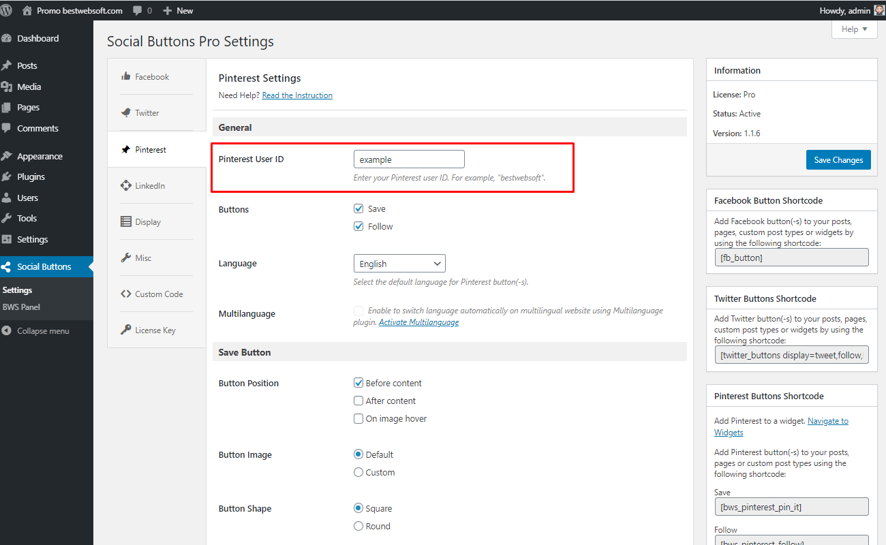
Task: Toggle the Multilanguage checkbox
Action: 358,311
